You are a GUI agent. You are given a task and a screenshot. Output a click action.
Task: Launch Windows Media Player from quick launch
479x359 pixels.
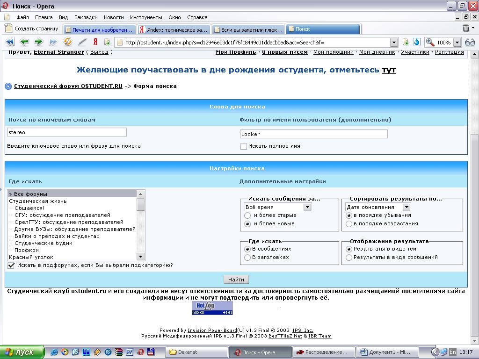[65, 352]
